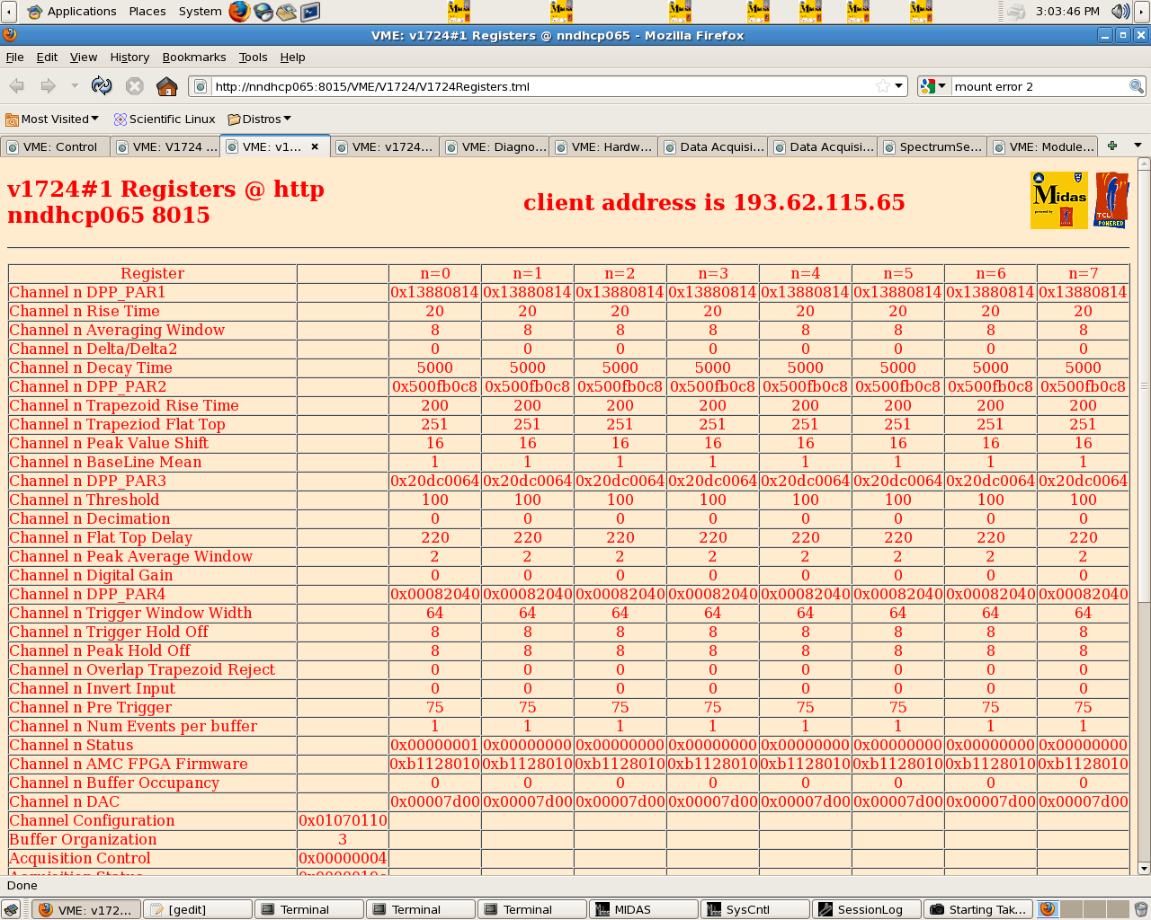Click the page scrollbar down arrow
Viewport: 1151px width, 920px height.
[x=1144, y=869]
